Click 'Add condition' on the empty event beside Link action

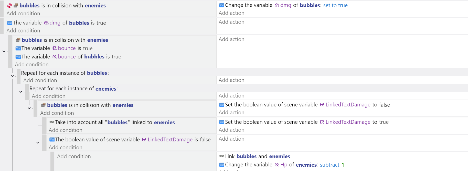(74, 156)
